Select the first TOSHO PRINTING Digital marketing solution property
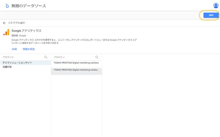The image size is (220, 137). click(76, 64)
